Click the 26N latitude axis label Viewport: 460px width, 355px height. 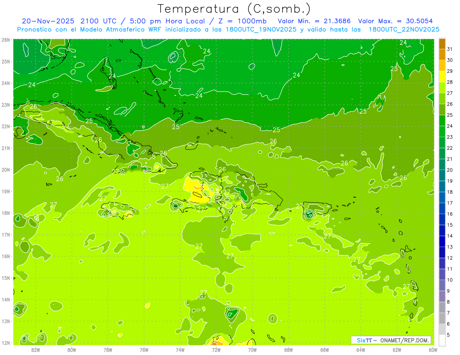tap(6, 40)
